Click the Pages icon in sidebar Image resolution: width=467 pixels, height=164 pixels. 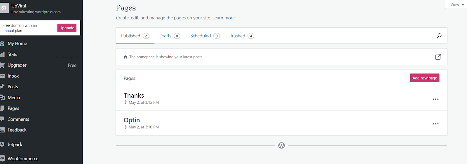pyautogui.click(x=2, y=108)
